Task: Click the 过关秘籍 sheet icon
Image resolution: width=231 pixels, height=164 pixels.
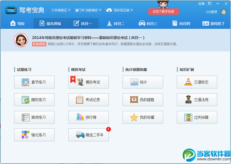Action: click(188, 117)
